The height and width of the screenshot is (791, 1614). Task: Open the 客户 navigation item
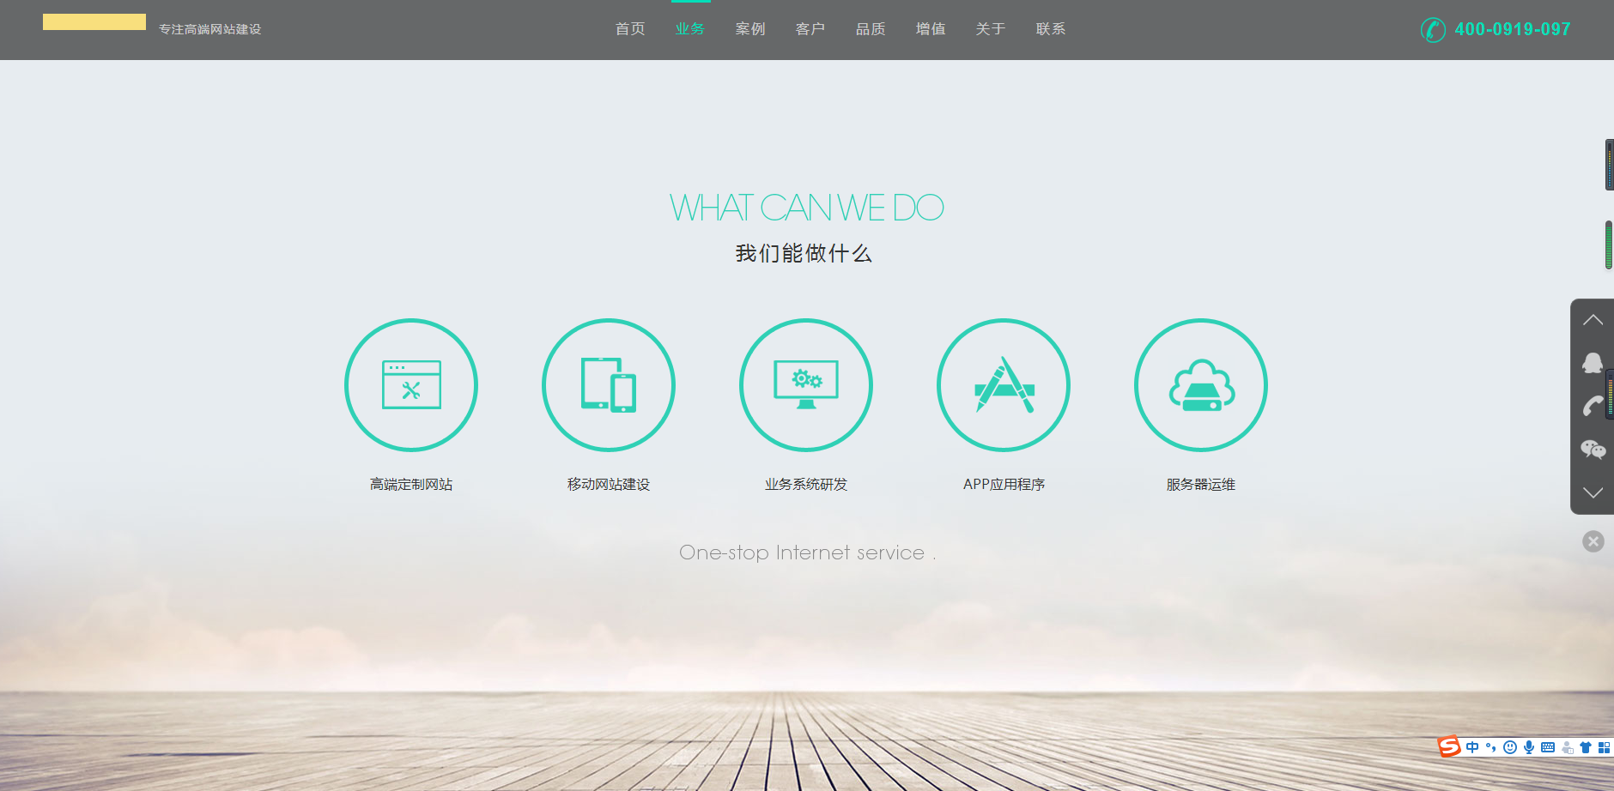coord(810,29)
